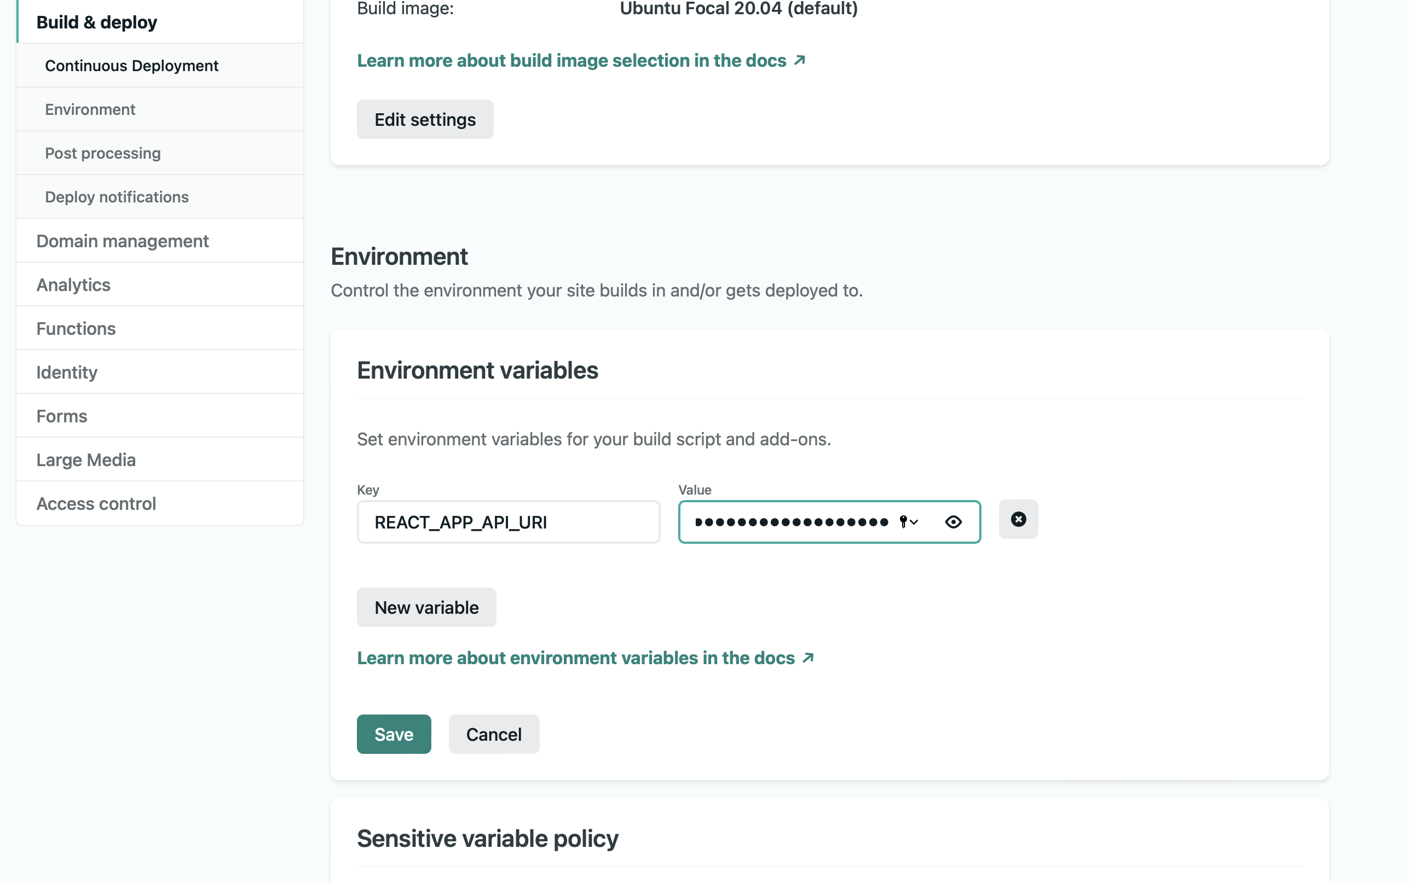Go to Environment sidebar subsection
Screen dimensions: 1409x883
point(90,109)
